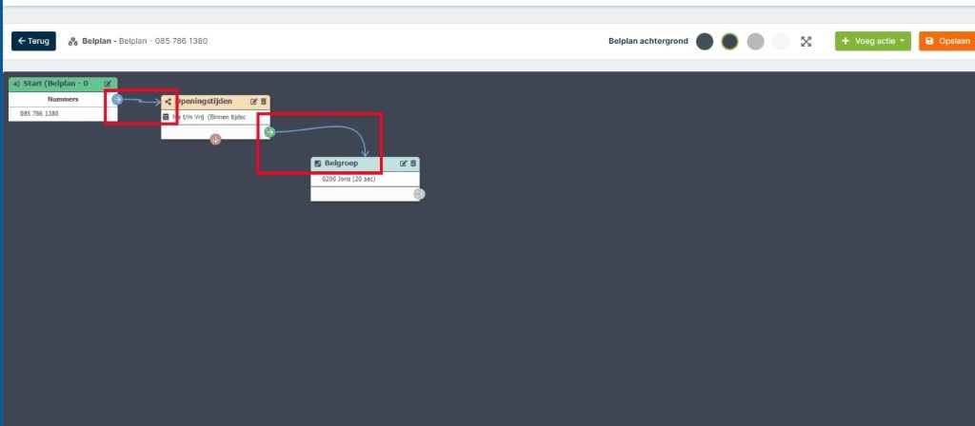Select the white background swatch
Screen dimensions: 975x426
pyautogui.click(x=781, y=42)
